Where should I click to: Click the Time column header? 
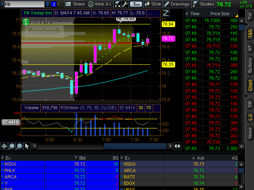[195, 14]
